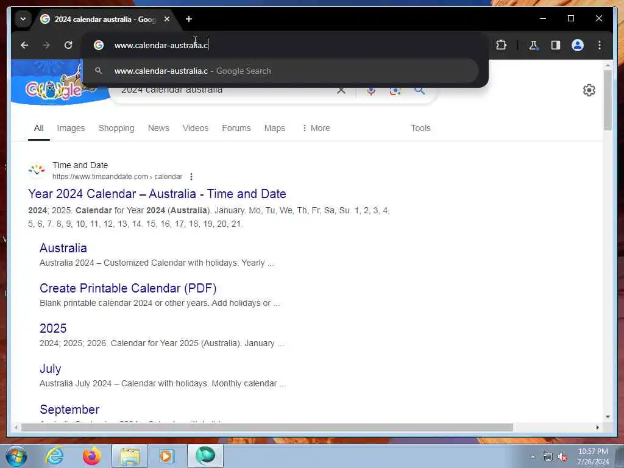The width and height of the screenshot is (624, 468).
Task: Switch to the News tab
Action: [158, 128]
